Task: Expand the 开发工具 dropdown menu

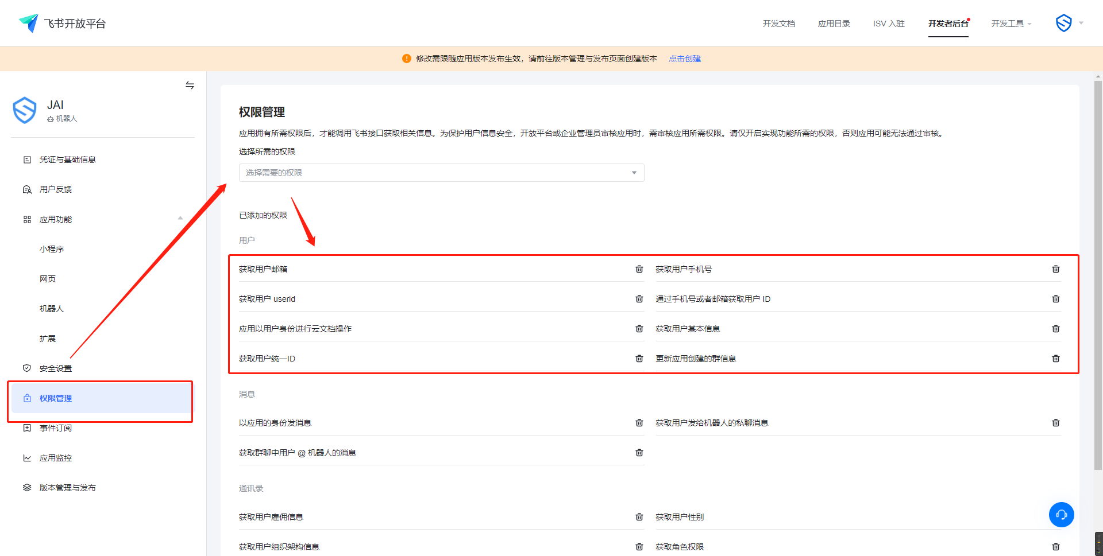Action: coord(1011,24)
